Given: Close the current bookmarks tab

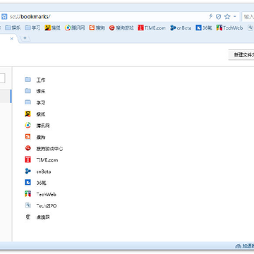Looking at the screenshot, I should (11, 39).
